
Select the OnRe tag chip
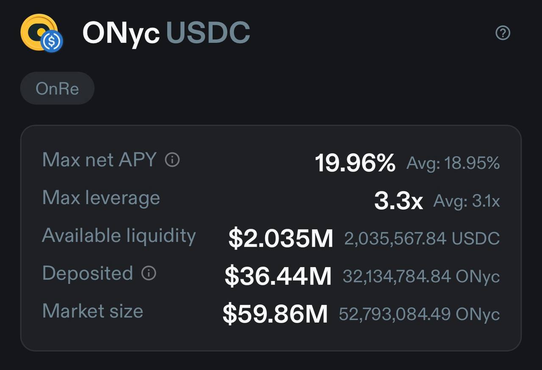57,88
